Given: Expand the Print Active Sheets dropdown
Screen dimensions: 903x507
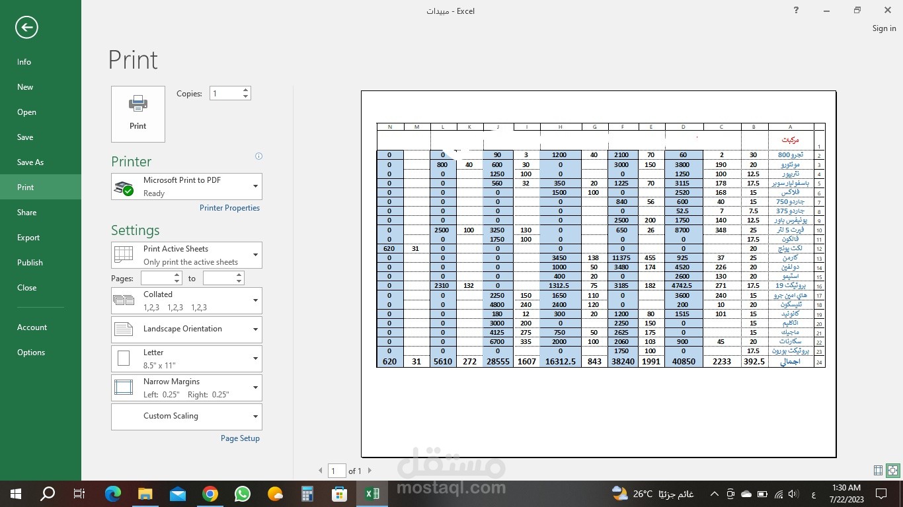Looking at the screenshot, I should pos(186,255).
